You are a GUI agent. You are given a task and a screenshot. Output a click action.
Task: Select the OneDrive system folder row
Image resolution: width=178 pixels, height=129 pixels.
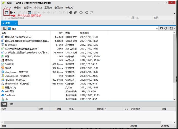pos(53,95)
